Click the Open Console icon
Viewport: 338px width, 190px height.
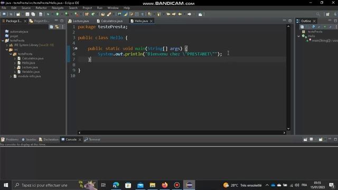click(321, 139)
